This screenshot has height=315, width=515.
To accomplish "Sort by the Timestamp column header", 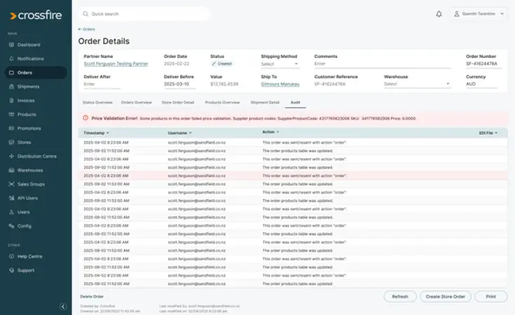I will click(95, 132).
